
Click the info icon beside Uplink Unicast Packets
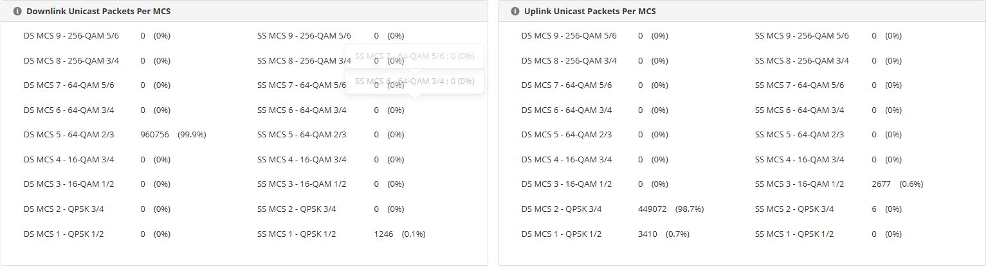pos(514,12)
